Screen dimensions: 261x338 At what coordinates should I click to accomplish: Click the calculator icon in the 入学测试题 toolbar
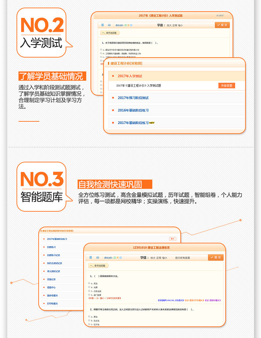102,25
